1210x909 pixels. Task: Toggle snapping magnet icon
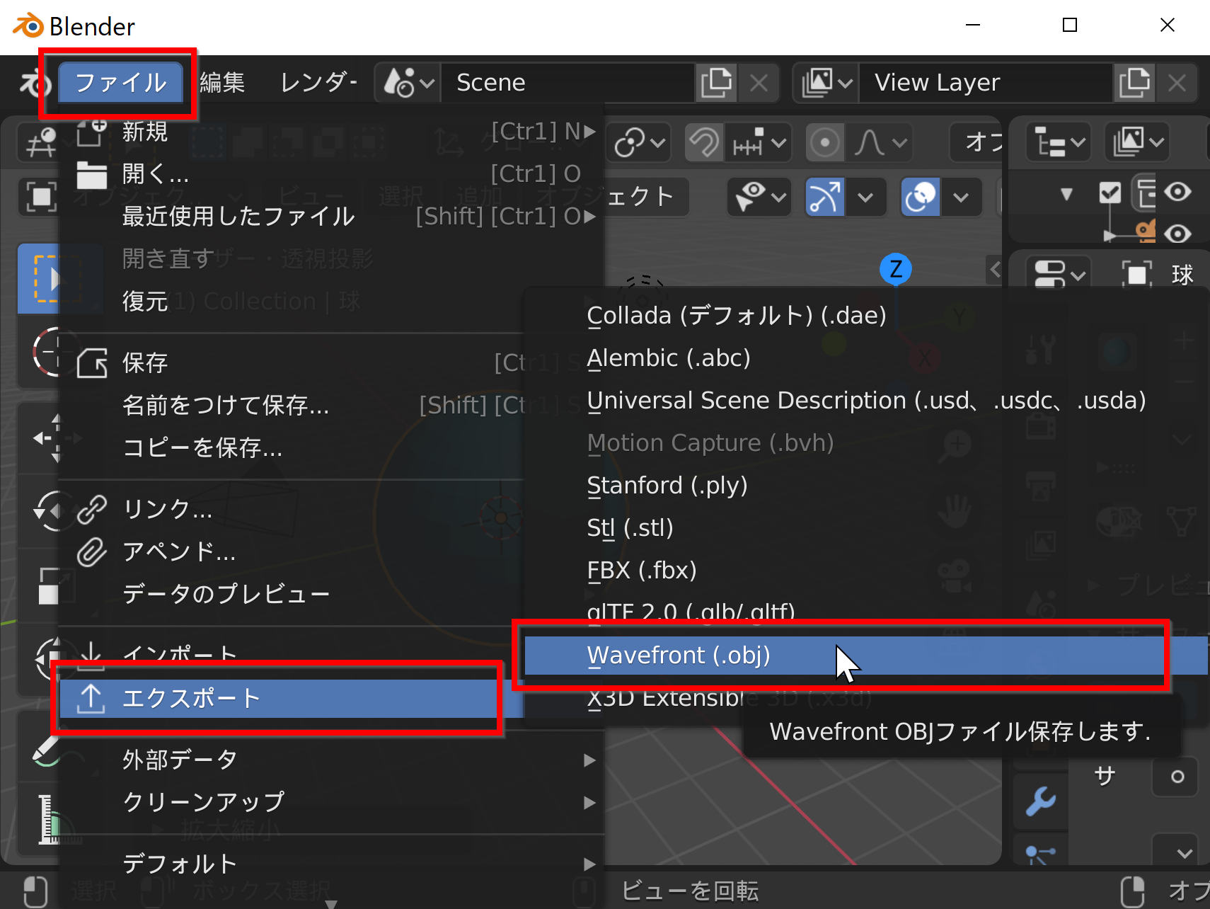(x=704, y=143)
